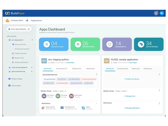Switch to Pipelines (0) tab in MySQL card

[136, 69]
